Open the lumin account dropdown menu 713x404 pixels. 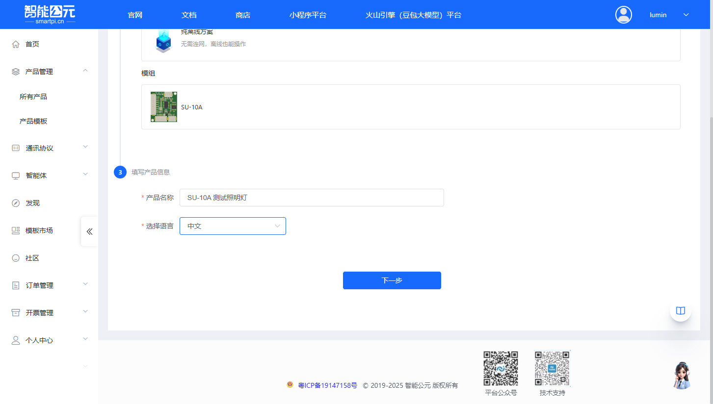click(x=686, y=14)
